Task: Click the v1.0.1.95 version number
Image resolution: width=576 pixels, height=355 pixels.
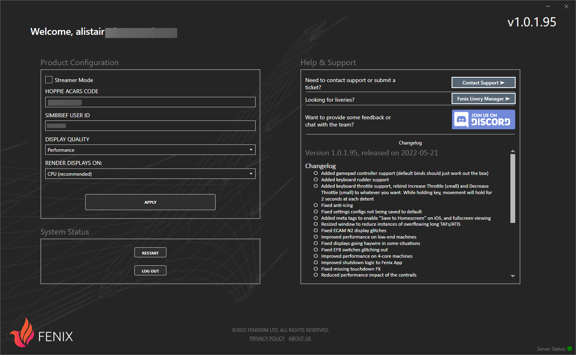Action: [x=532, y=22]
